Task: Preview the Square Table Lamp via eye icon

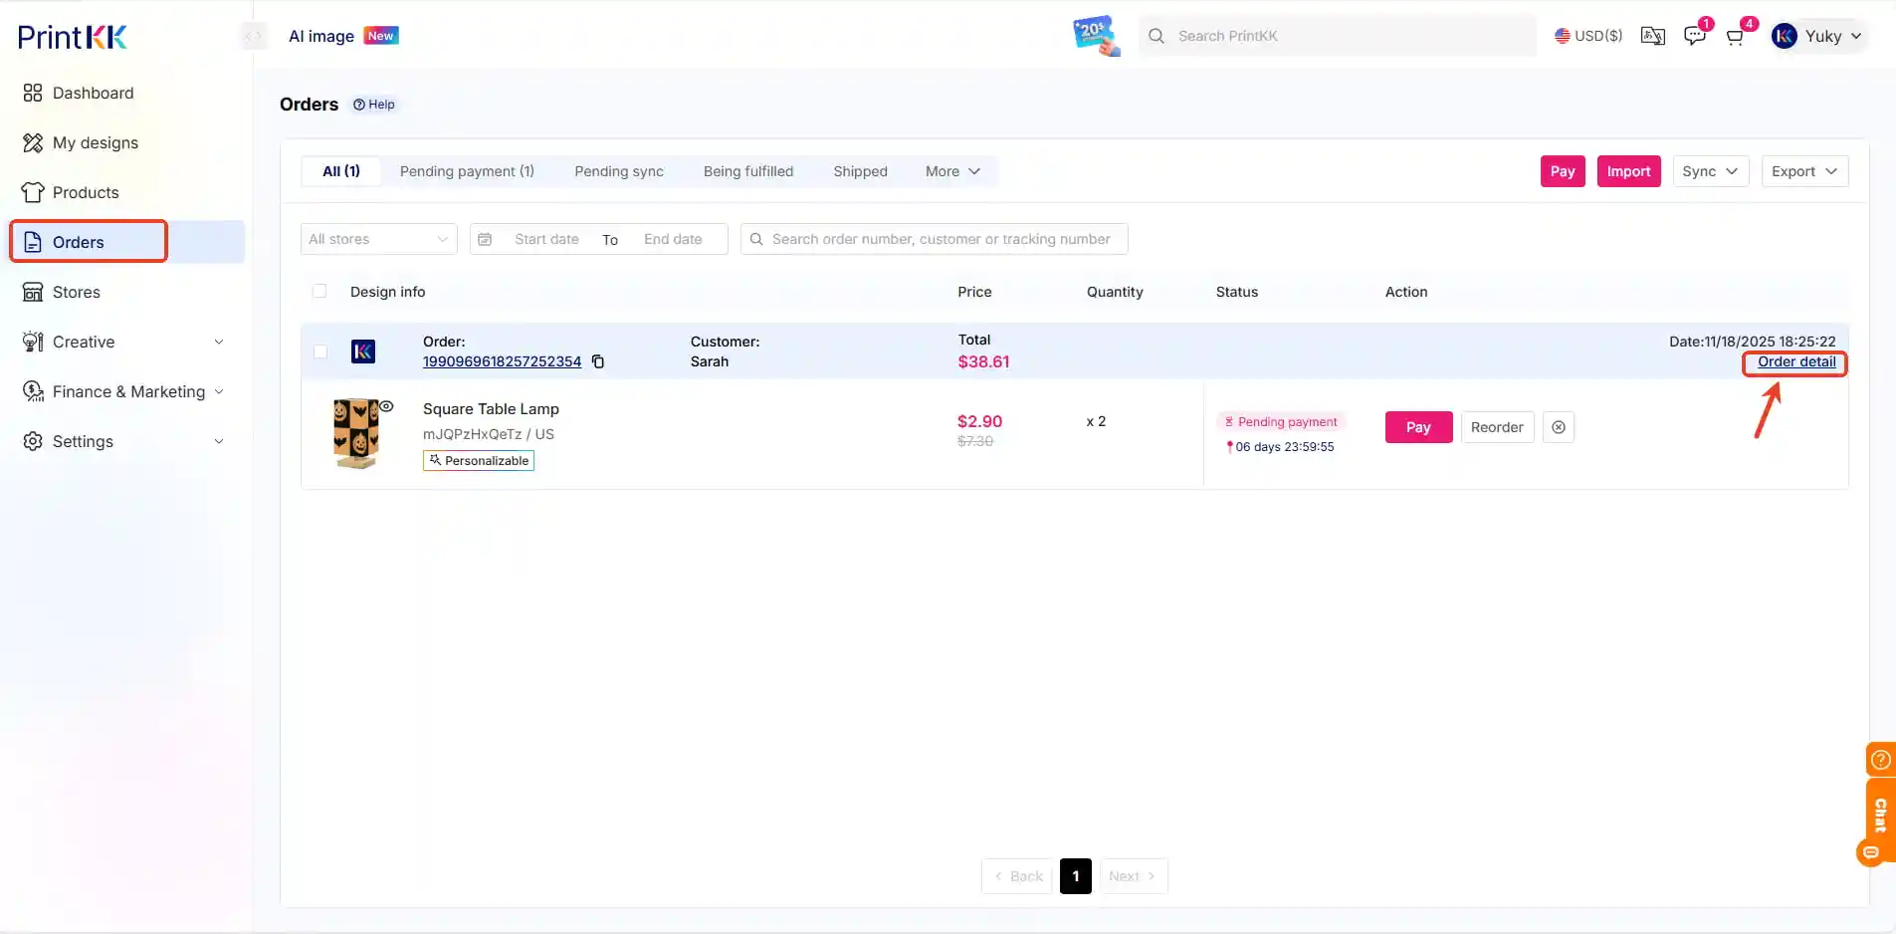Action: 386,407
